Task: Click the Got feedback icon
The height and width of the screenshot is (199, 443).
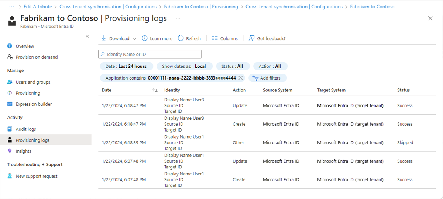Action: point(252,38)
